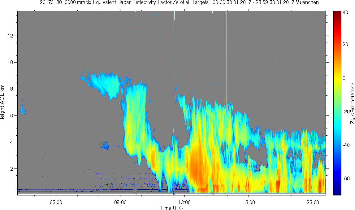
Task: Click the '13:00' time axis label
Action: 184,202
